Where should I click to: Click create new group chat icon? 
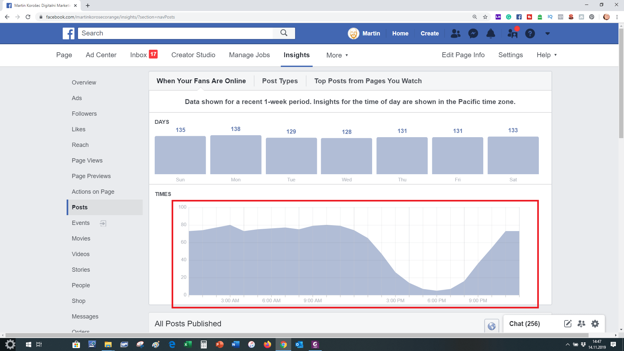click(581, 324)
